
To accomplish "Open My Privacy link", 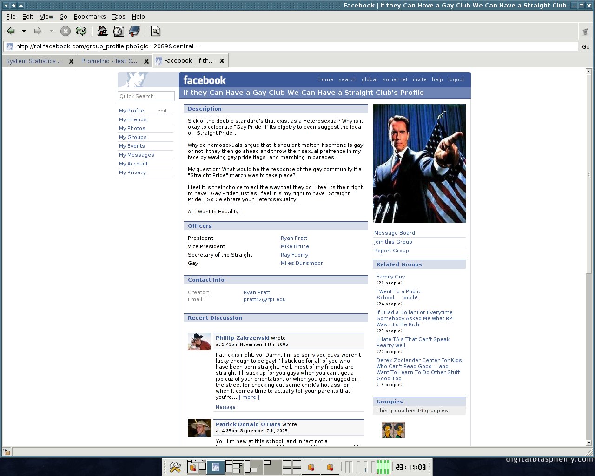I will click(x=132, y=172).
